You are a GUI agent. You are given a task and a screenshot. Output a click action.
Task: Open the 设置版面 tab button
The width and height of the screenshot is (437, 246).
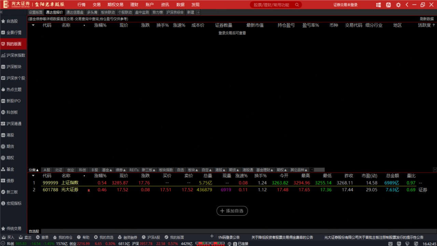36,12
